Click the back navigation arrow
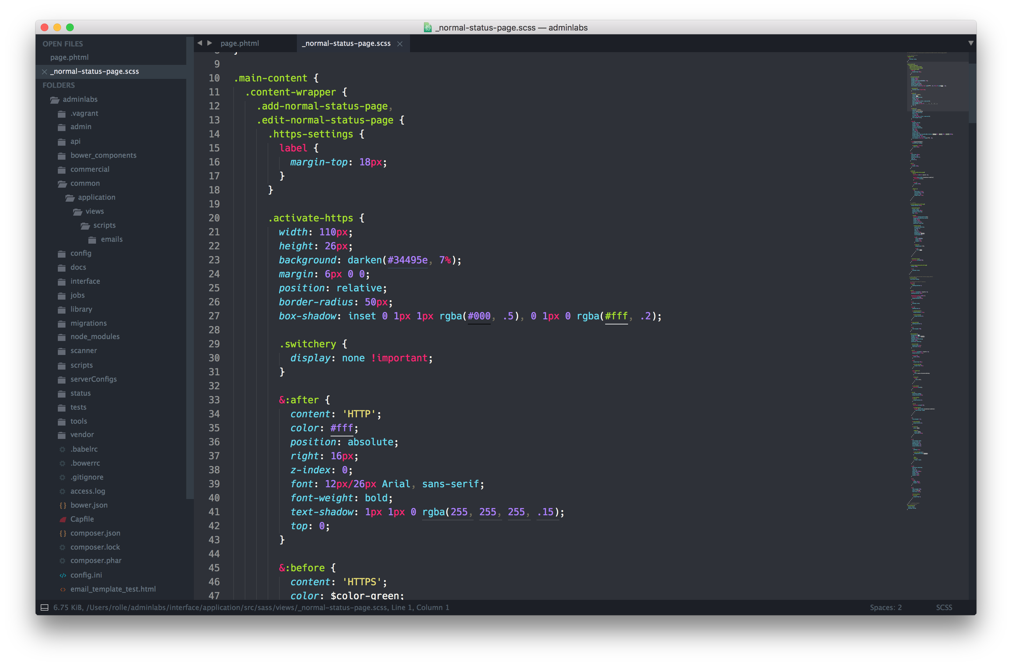 point(200,43)
